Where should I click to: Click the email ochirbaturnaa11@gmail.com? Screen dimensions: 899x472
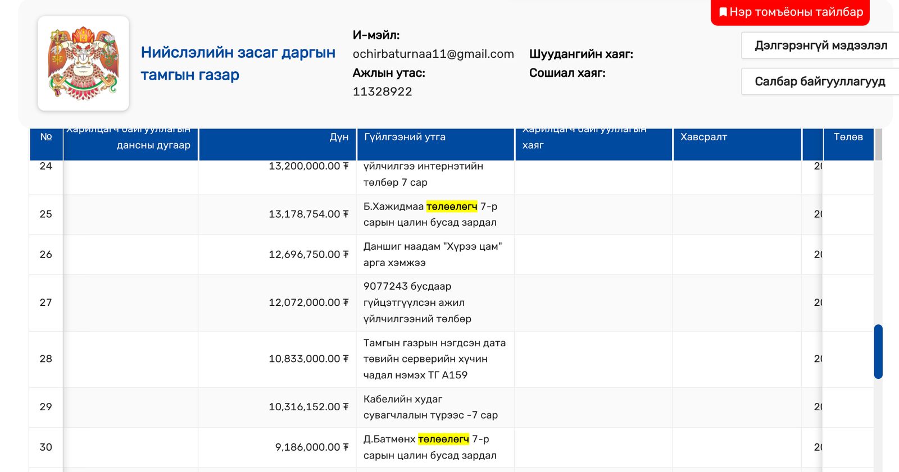coord(433,54)
